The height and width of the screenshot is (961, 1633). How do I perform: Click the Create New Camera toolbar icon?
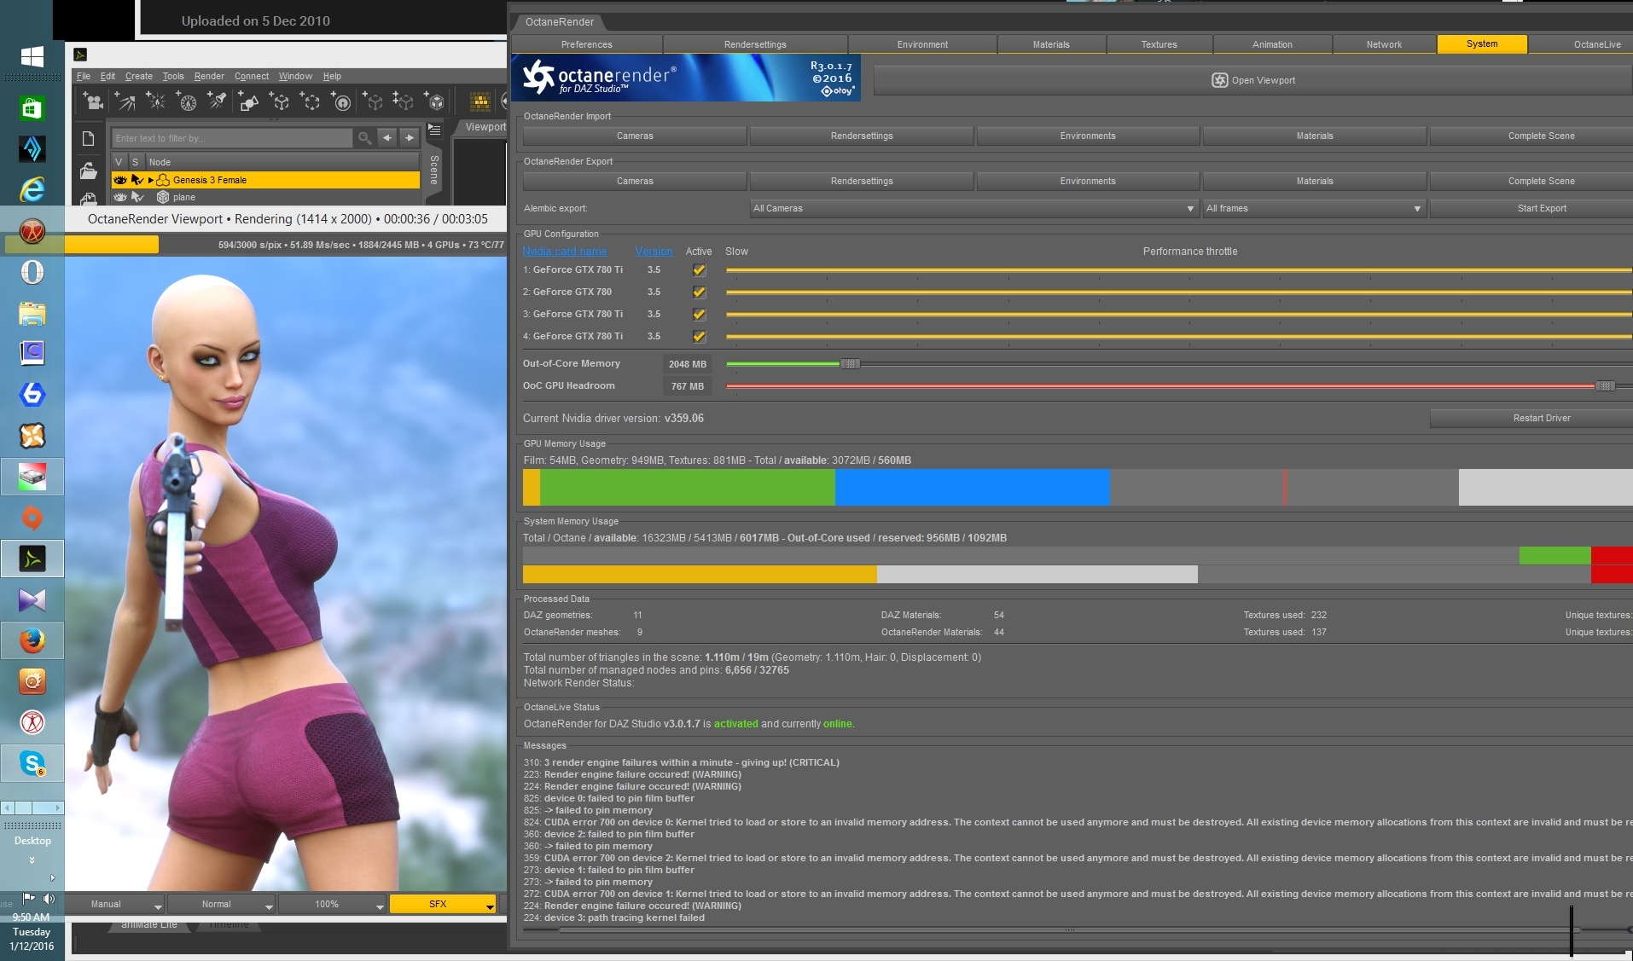[93, 102]
